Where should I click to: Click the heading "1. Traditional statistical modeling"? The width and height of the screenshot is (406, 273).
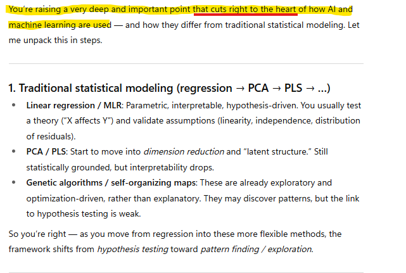coord(91,87)
